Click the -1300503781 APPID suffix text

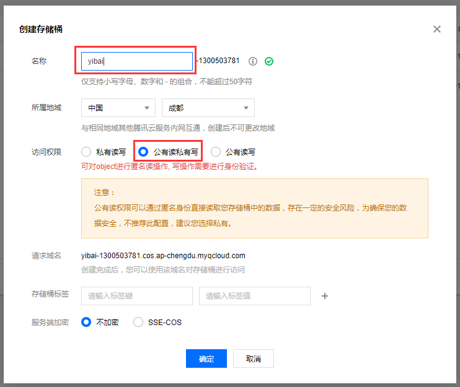[218, 61]
